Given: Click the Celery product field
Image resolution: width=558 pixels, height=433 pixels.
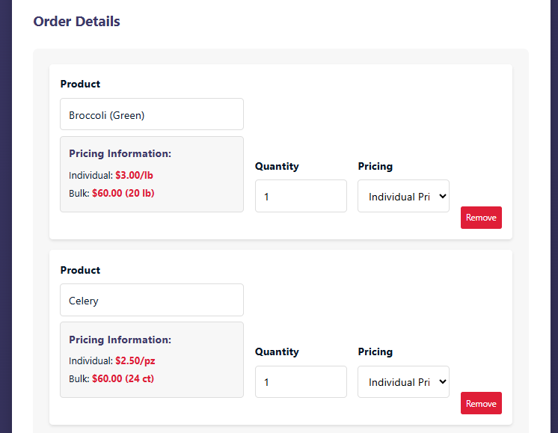Looking at the screenshot, I should coord(152,300).
